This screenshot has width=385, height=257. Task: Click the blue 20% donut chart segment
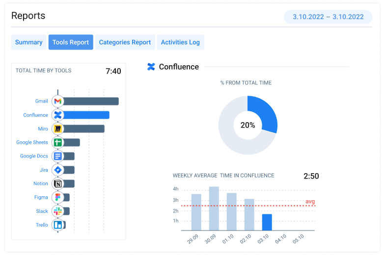[266, 113]
